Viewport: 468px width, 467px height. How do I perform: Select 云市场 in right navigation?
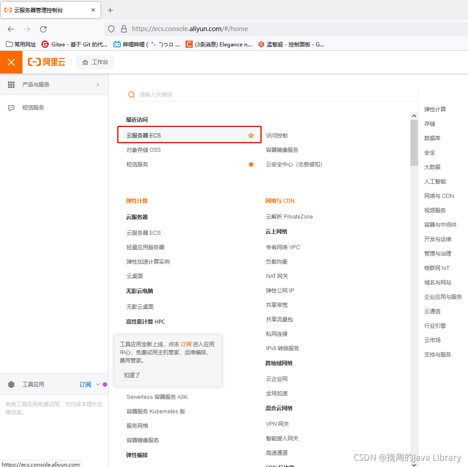coord(432,340)
